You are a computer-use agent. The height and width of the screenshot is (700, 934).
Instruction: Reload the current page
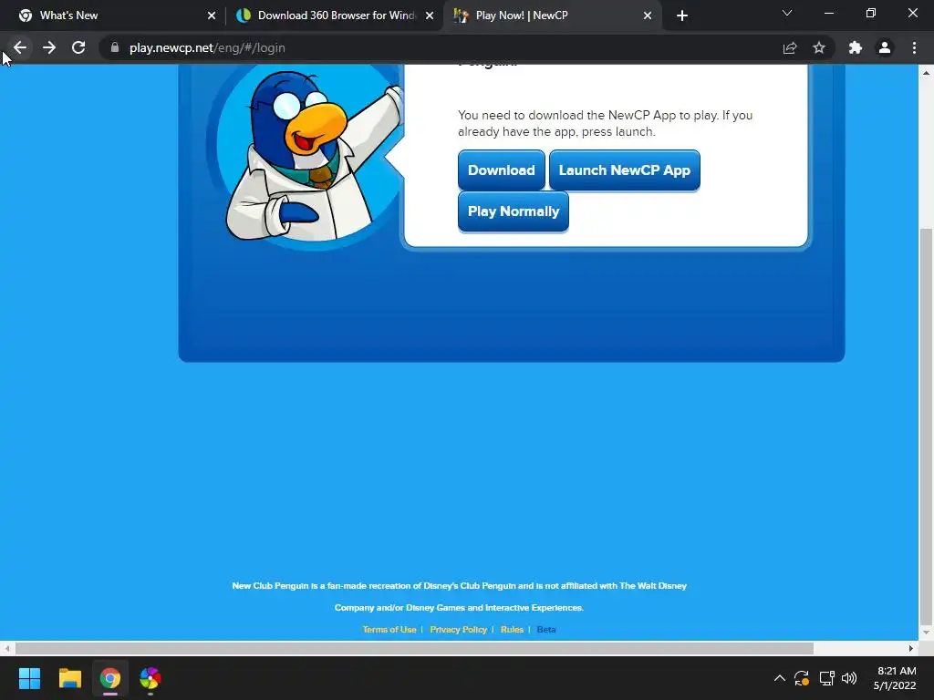coord(78,47)
